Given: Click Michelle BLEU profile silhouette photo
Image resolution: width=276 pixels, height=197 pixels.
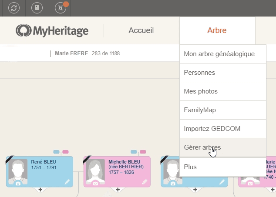Looking at the screenshot, I should point(95,172).
